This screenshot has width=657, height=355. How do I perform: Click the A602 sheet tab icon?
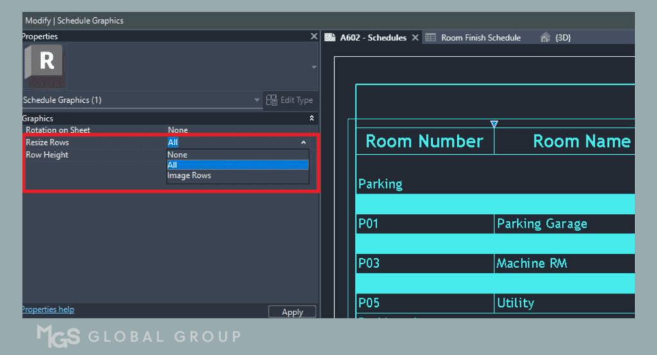click(330, 38)
